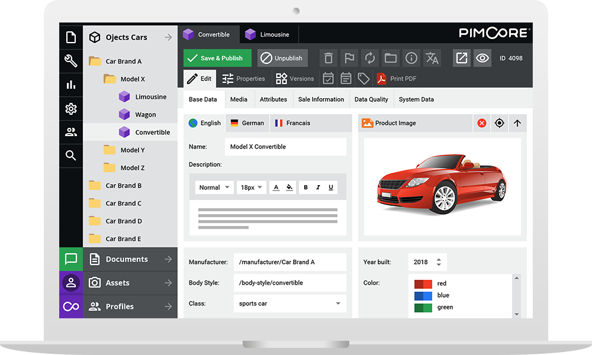This screenshot has height=355, width=592.
Task: Expand the Profiles panel arrow
Action: [x=168, y=306]
